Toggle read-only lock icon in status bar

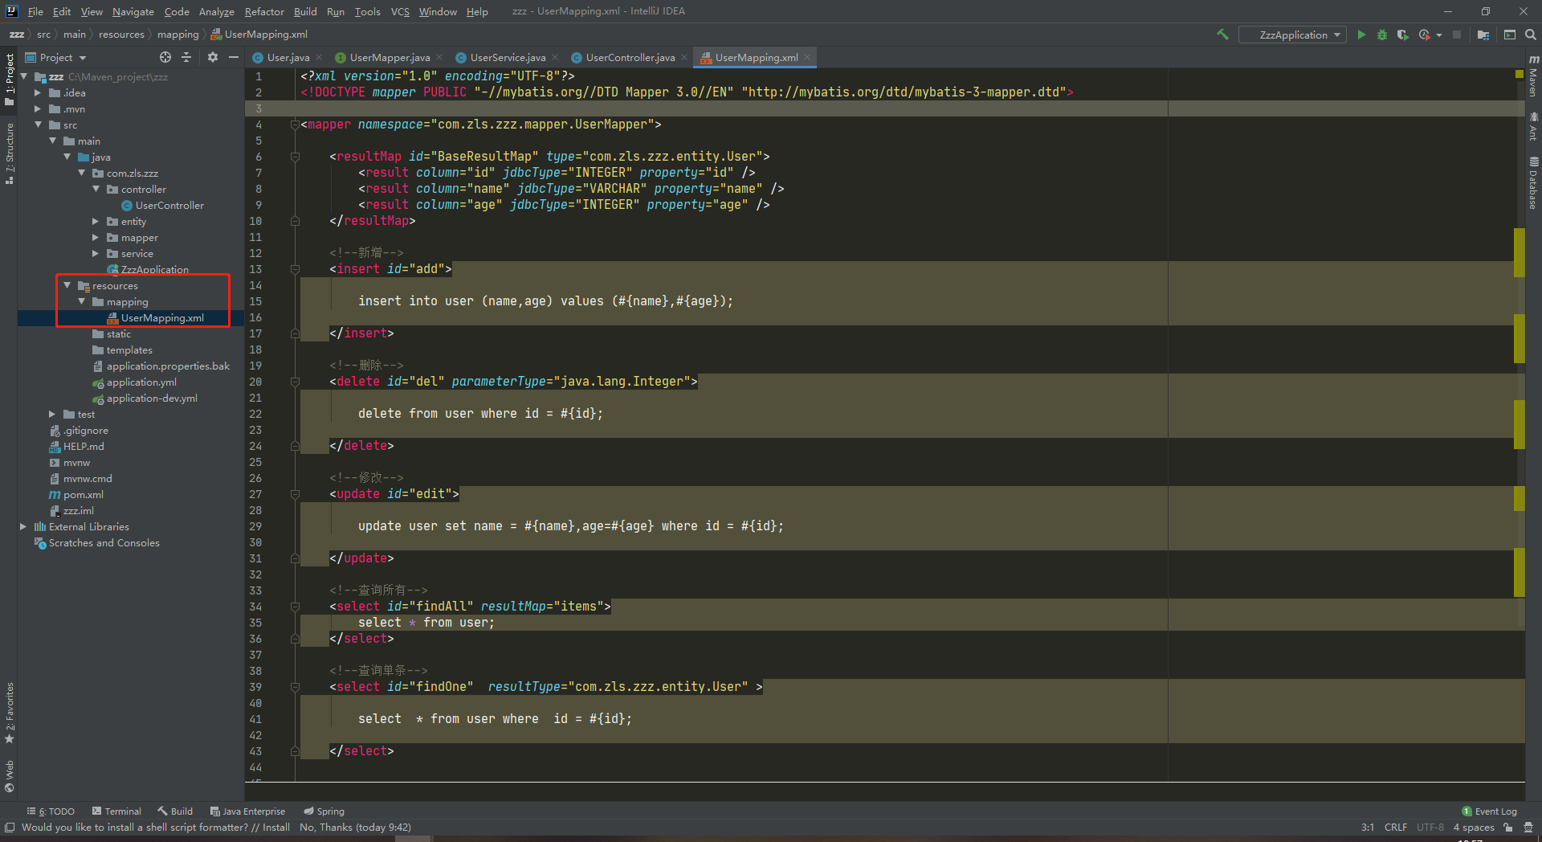click(1508, 828)
